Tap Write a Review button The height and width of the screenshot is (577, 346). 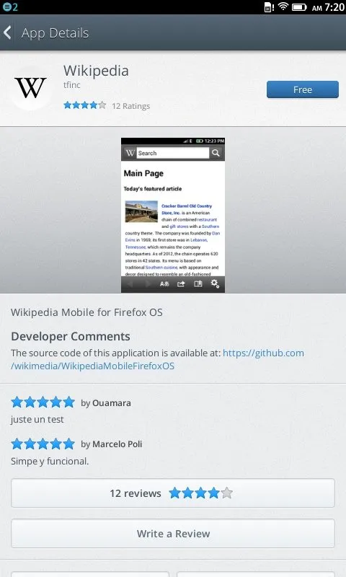tap(173, 534)
